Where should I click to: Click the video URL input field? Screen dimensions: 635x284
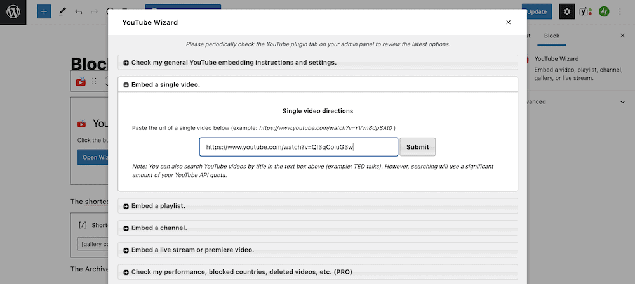point(298,147)
